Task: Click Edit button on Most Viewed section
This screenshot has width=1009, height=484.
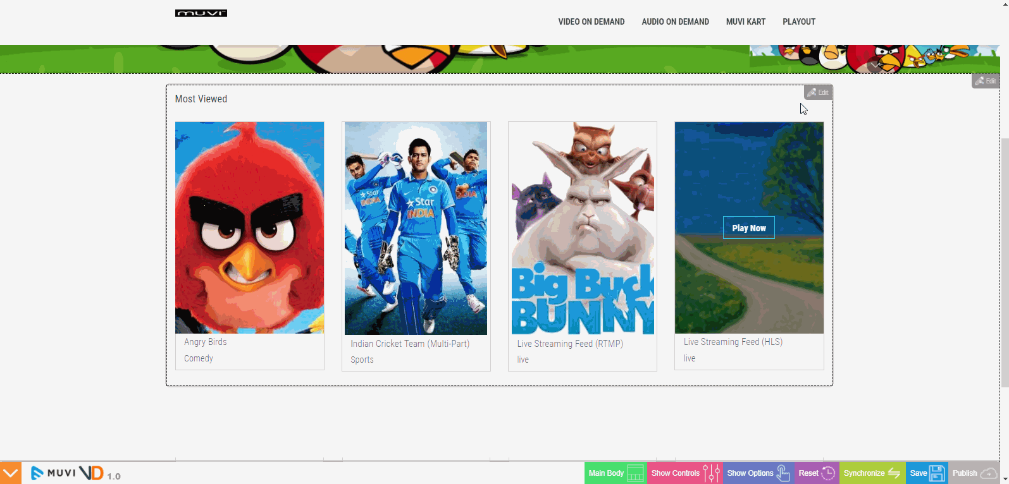Action: click(x=818, y=92)
